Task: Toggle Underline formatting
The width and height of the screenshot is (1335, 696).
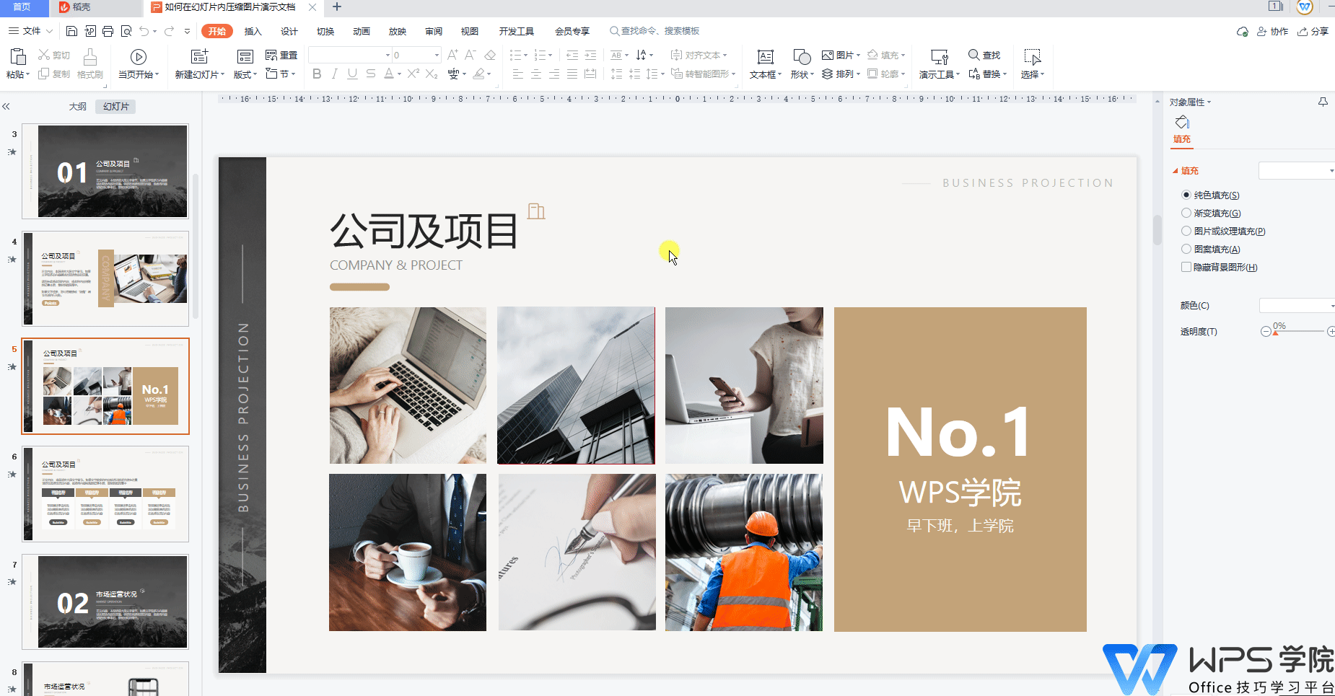Action: click(x=352, y=74)
